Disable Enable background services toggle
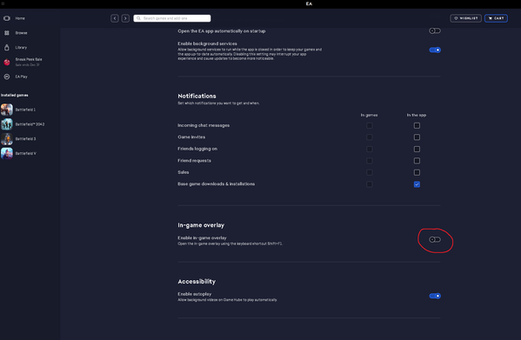 coord(435,50)
